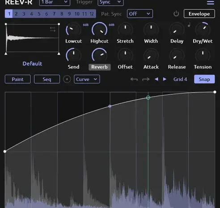Screen dimensions: 220x208
Task: Enable Paint mode
Action: coord(18,79)
